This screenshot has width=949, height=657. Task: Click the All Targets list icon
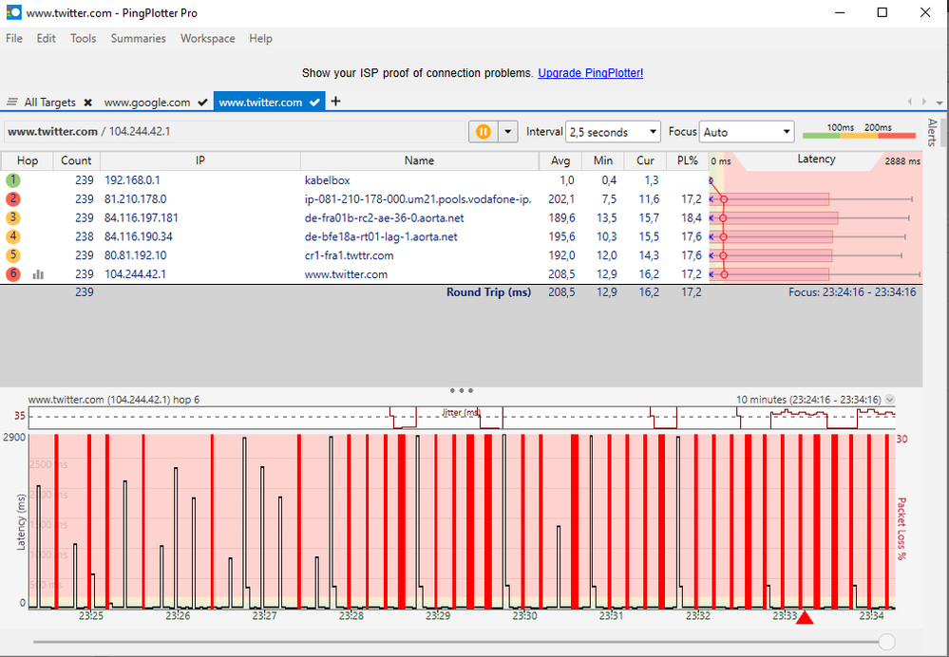[x=12, y=103]
